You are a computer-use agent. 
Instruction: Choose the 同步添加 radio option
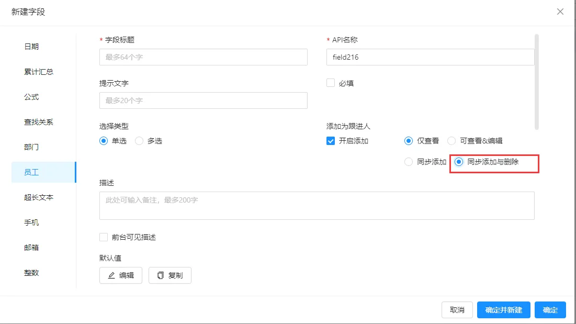pyautogui.click(x=409, y=162)
